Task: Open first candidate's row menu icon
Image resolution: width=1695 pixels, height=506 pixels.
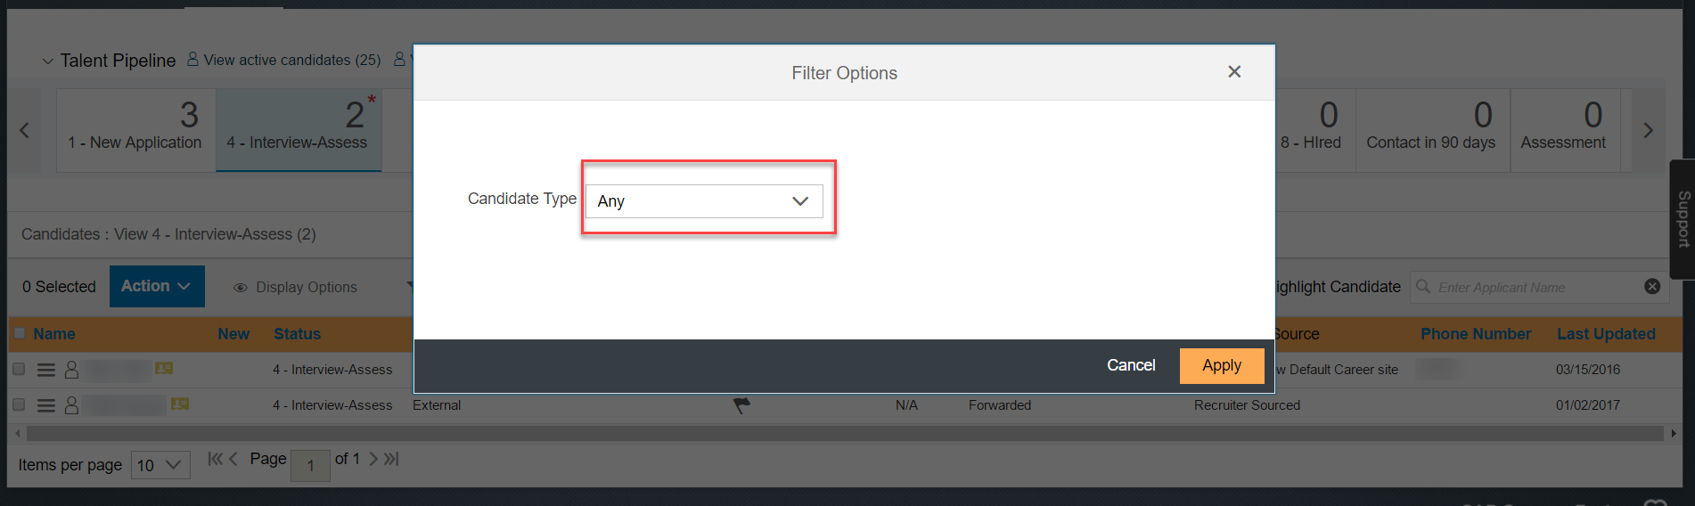Action: click(x=46, y=370)
